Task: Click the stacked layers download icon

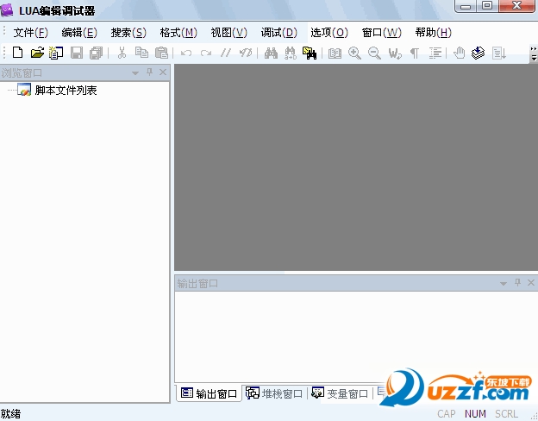Action: (478, 53)
